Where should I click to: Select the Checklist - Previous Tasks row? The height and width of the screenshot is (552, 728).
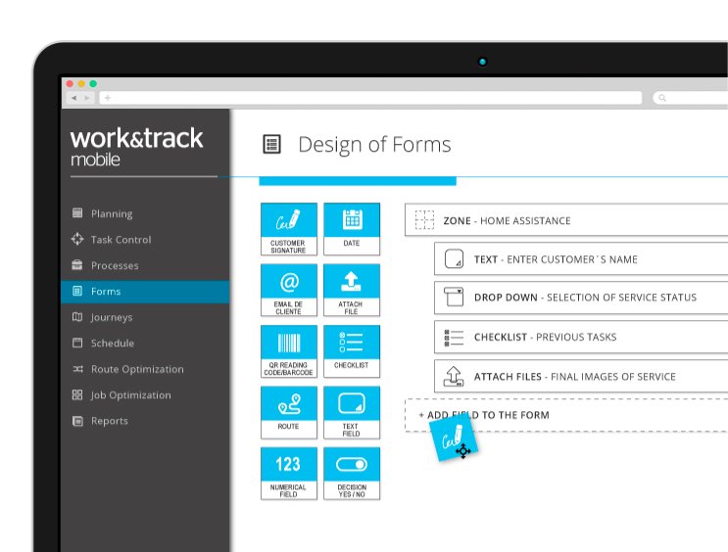click(x=581, y=338)
